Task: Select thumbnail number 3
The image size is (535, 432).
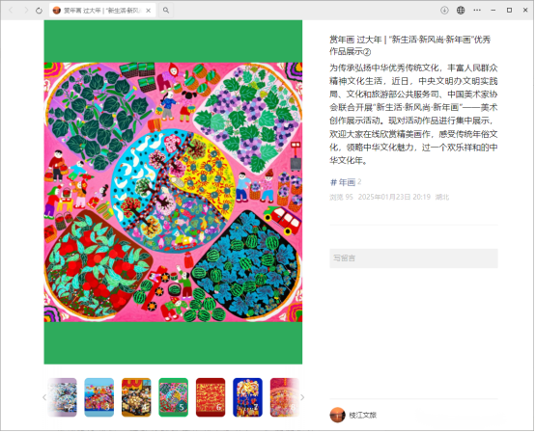Action: [x=99, y=397]
